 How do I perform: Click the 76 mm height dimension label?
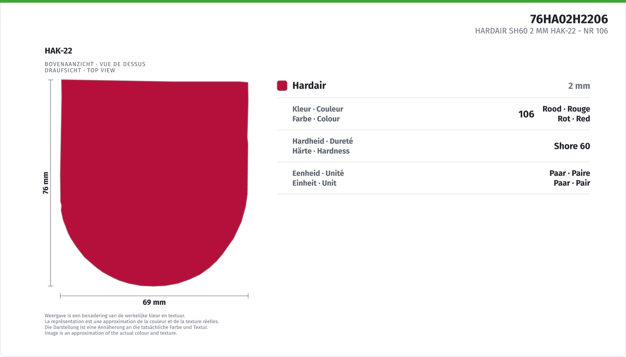[46, 183]
